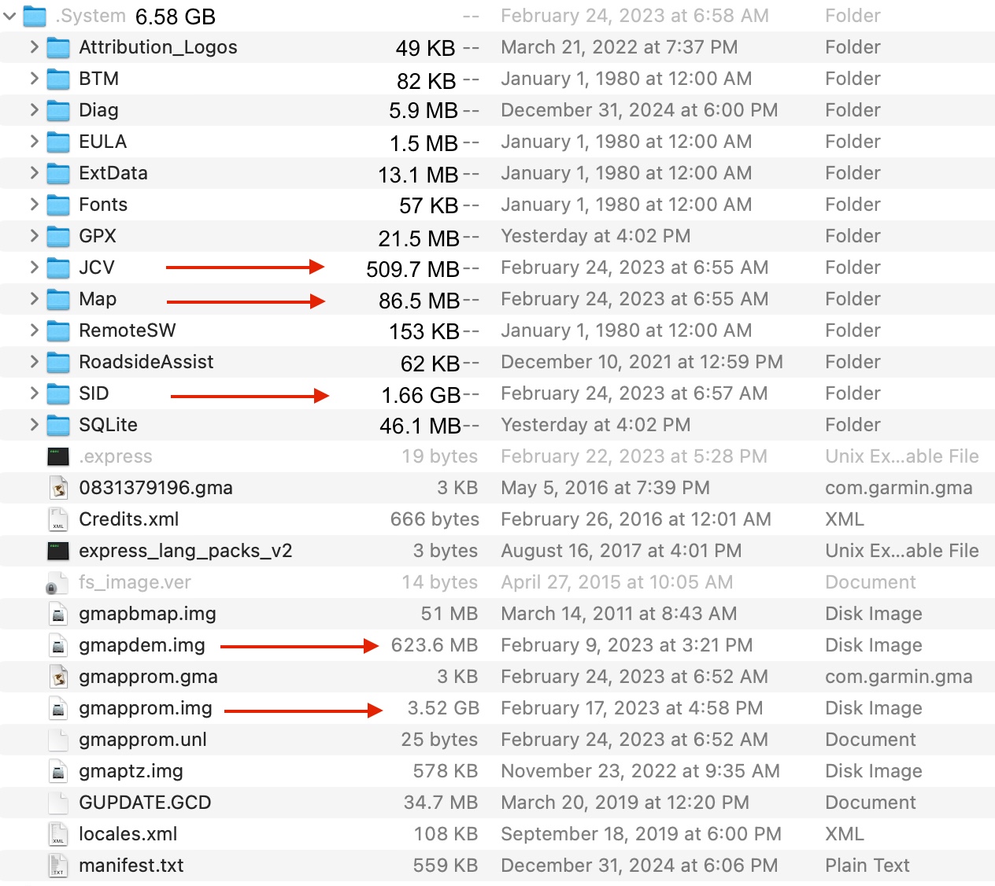Expand the SQLite folder chevron
The image size is (995, 886).
(34, 425)
